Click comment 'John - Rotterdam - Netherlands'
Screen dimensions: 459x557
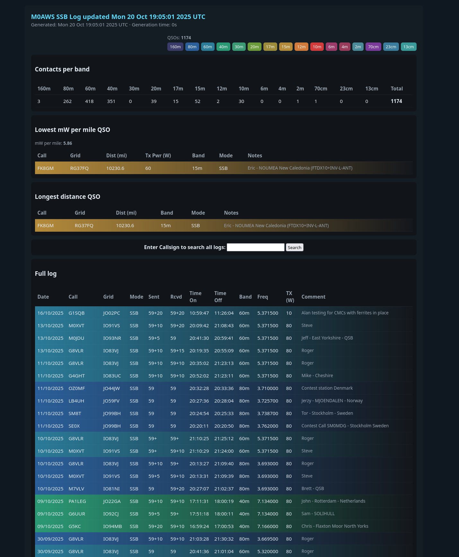333,501
